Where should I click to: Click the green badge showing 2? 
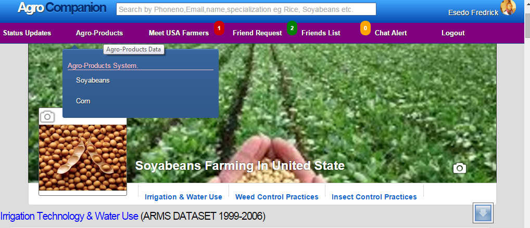point(292,28)
